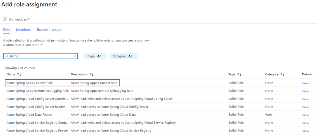Open the Type : All filter

tap(95, 56)
